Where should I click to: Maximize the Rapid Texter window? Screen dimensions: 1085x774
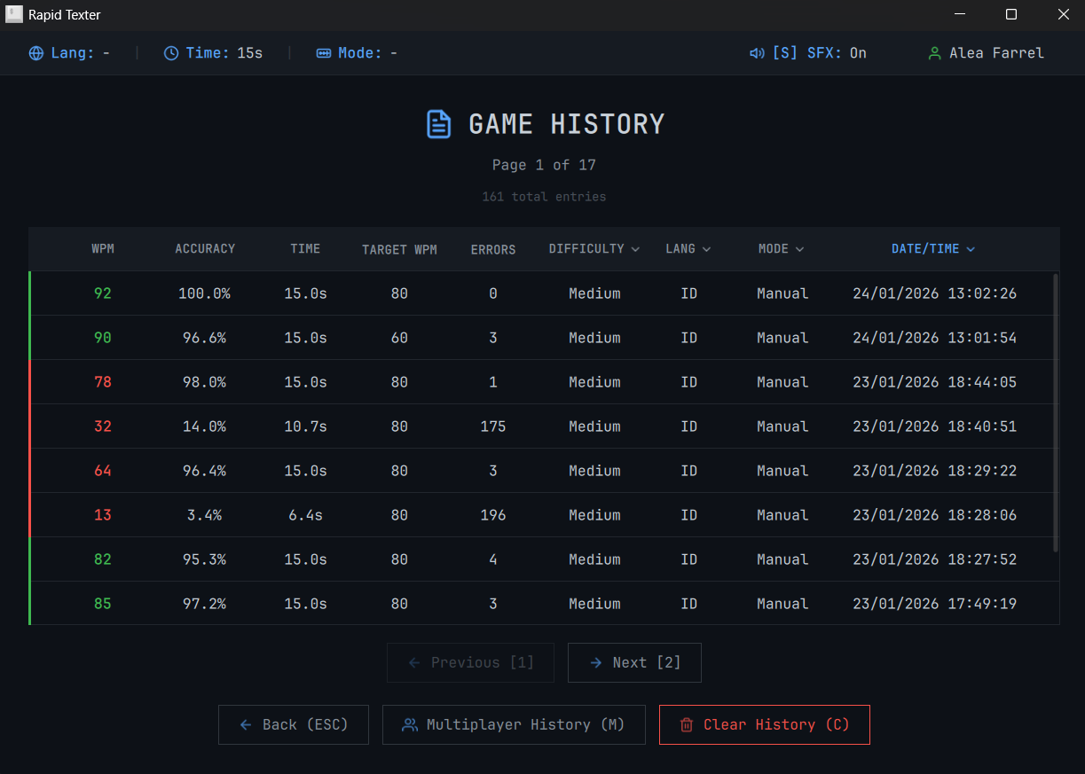coord(1011,15)
